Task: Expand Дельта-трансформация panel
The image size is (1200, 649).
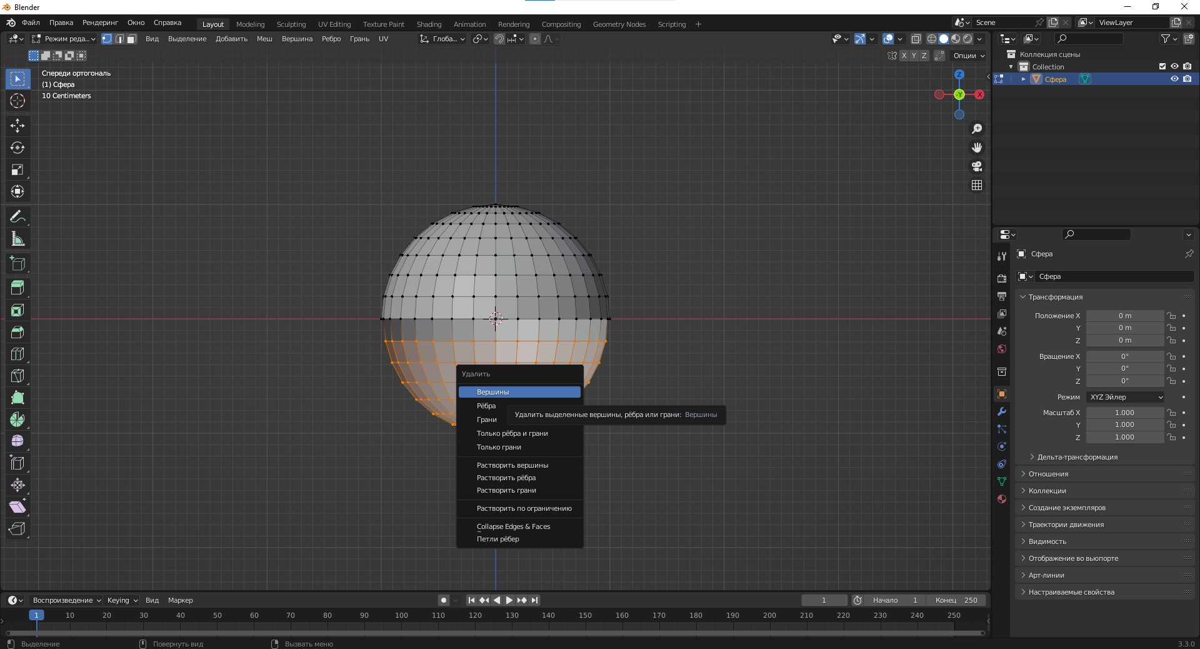Action: pos(1076,457)
